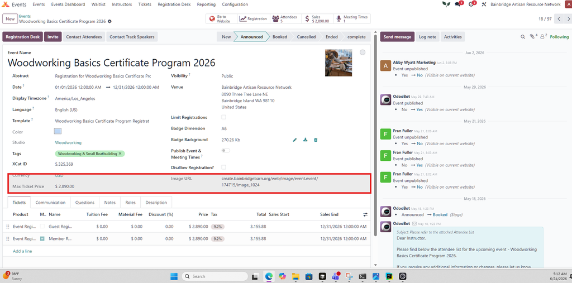The image size is (572, 283).
Task: Click Contact Attendees button
Action: 84,37
